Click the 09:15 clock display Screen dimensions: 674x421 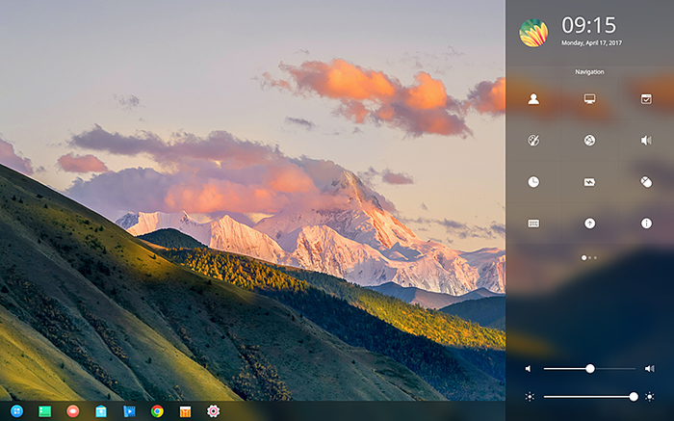pos(589,25)
